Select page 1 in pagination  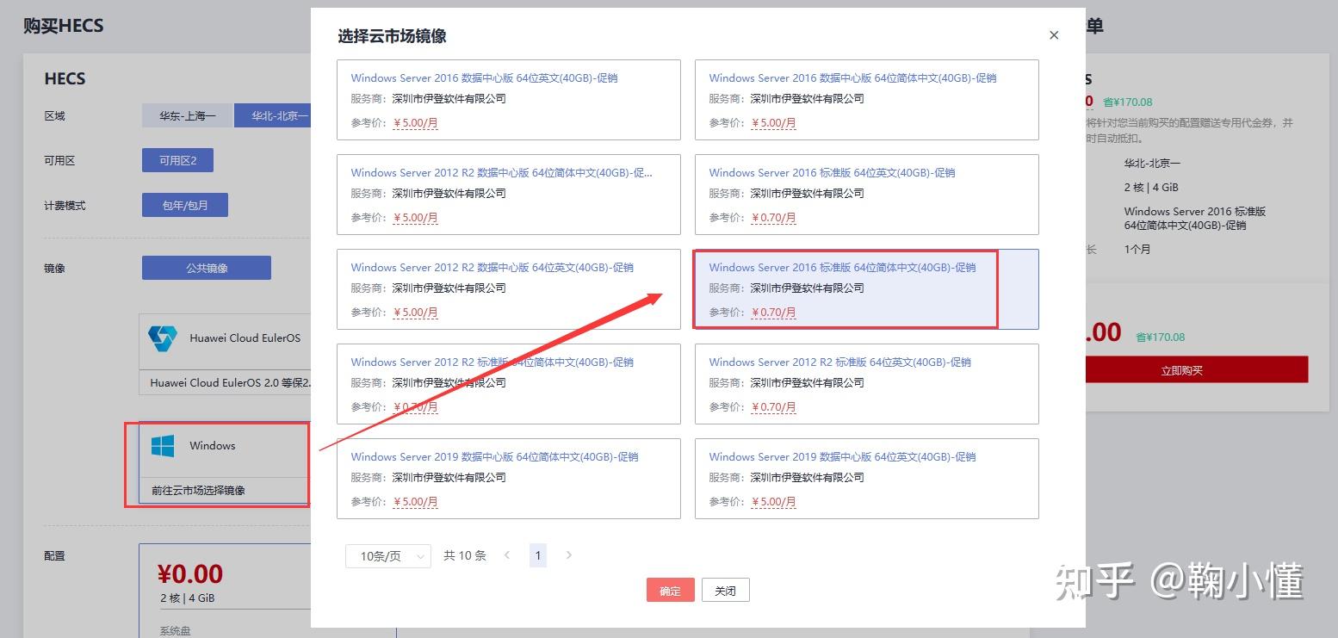tap(538, 555)
